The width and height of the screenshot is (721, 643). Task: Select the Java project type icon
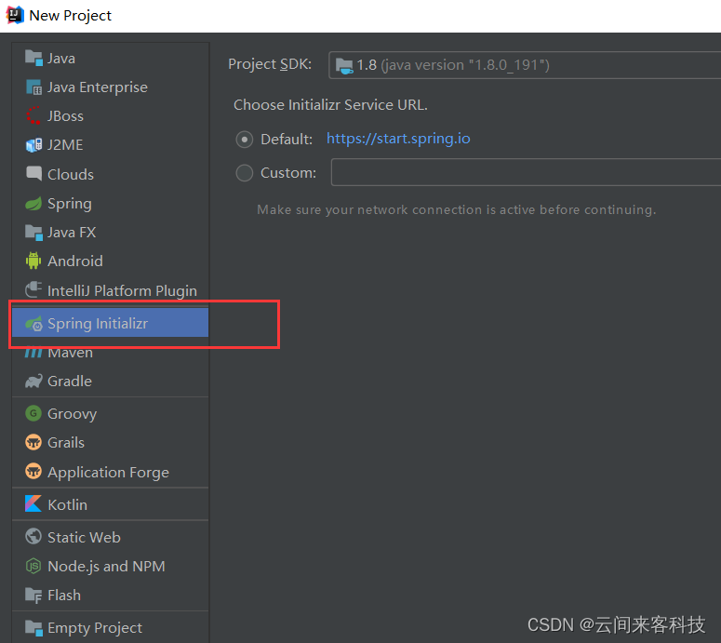(33, 59)
